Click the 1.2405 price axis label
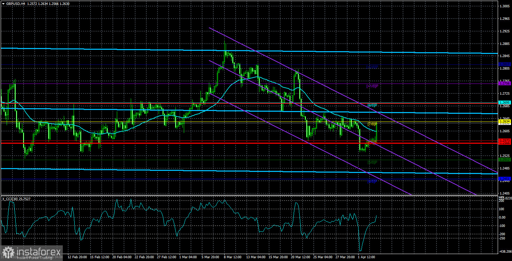 pos(504,193)
